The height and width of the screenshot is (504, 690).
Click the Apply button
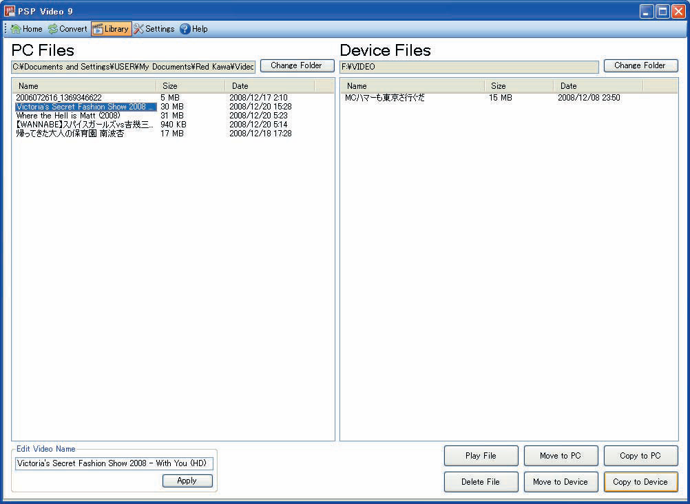tap(187, 481)
